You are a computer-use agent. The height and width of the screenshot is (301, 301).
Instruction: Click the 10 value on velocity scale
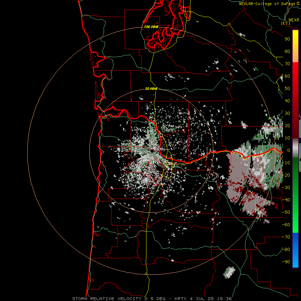click(x=287, y=138)
